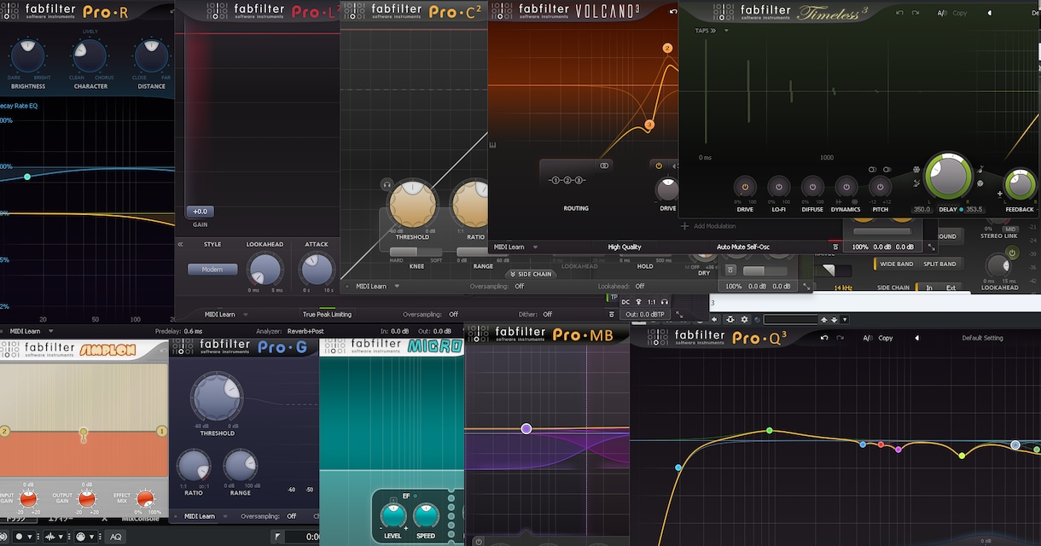Enable the Diffuse effect power button
The width and height of the screenshot is (1041, 546).
811,187
